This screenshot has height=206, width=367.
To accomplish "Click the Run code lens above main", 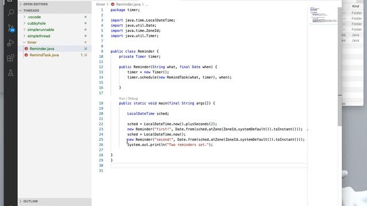I will coord(122,98).
